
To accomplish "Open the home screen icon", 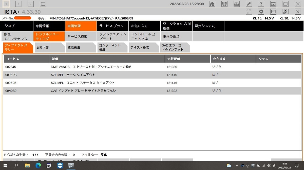I will point(212,4).
